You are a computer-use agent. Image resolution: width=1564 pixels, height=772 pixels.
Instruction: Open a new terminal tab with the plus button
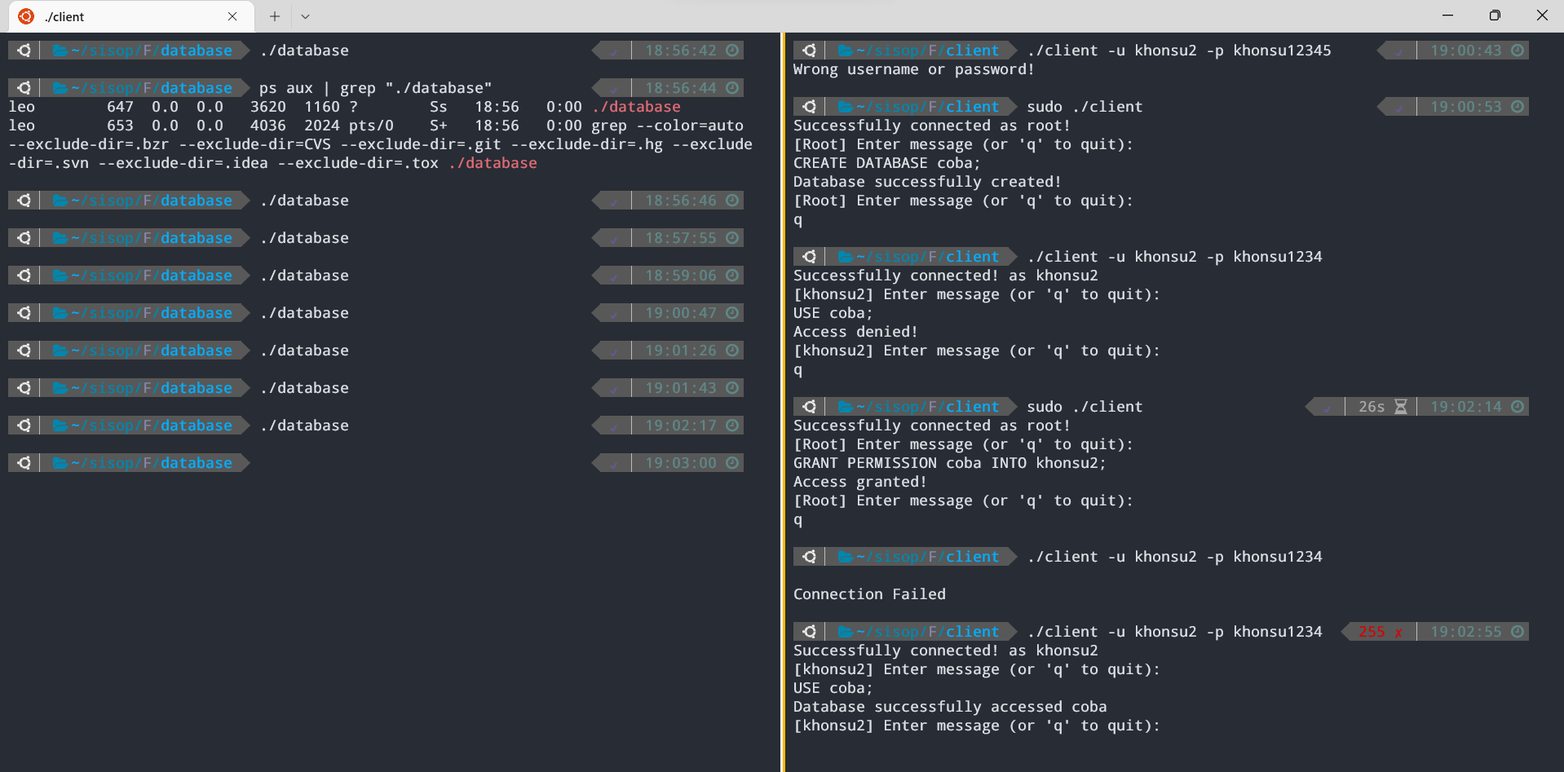(274, 15)
